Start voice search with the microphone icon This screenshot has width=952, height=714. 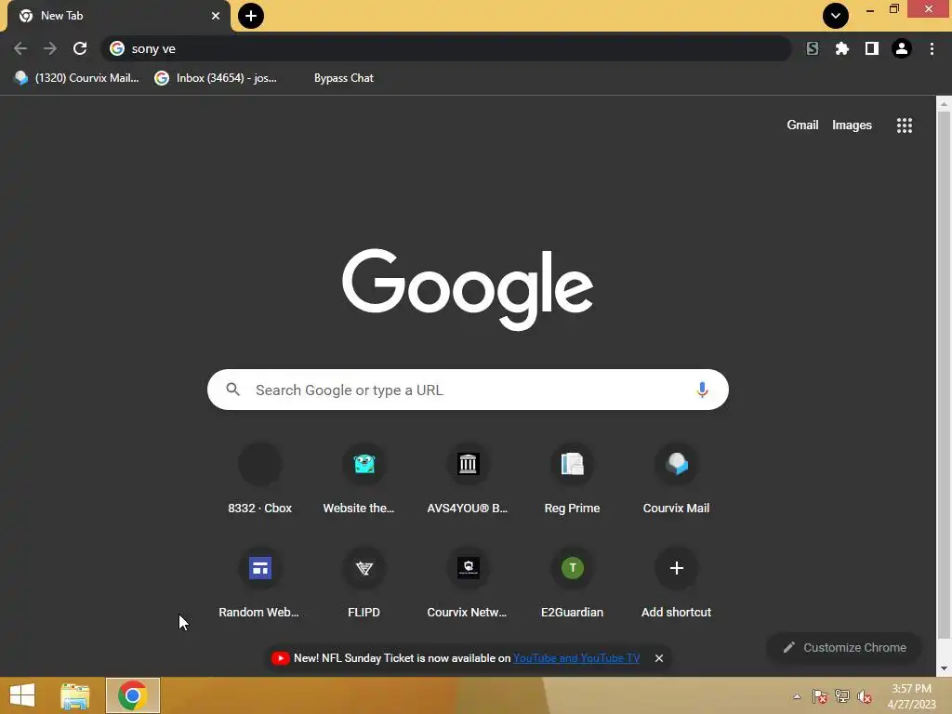coord(702,390)
